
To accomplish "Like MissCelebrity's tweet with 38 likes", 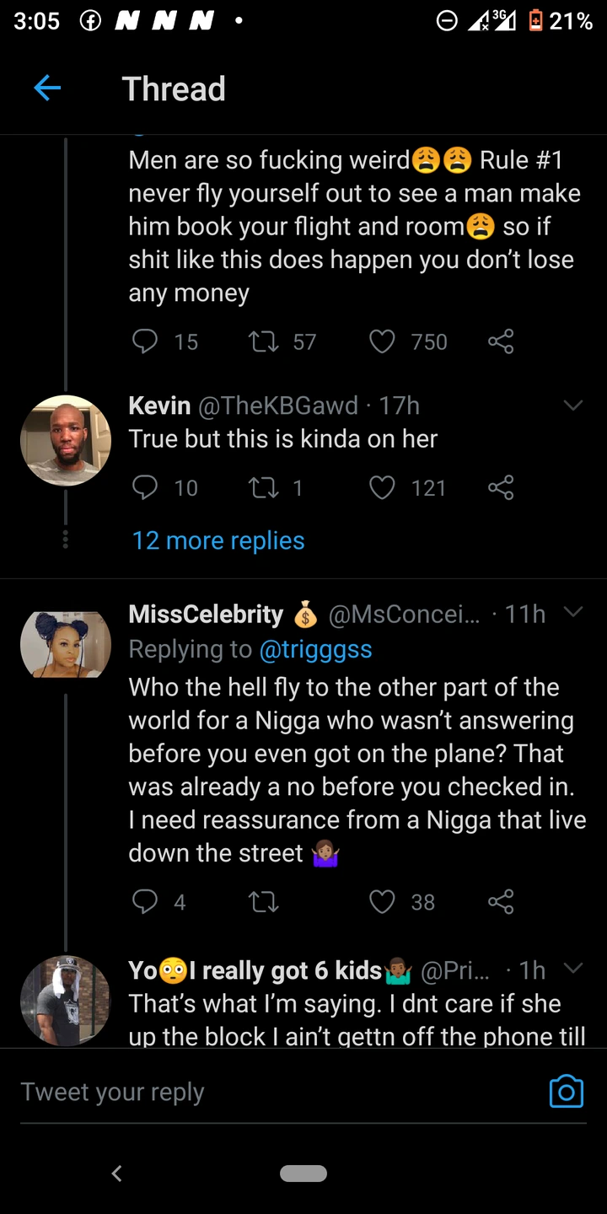I will [x=383, y=902].
